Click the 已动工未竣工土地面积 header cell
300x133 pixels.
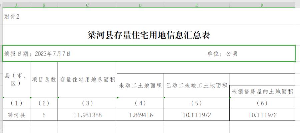(197, 85)
